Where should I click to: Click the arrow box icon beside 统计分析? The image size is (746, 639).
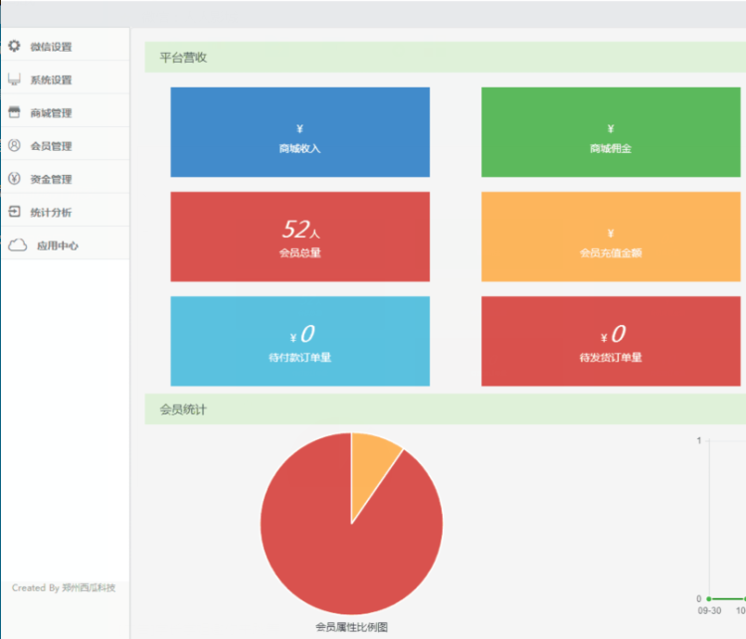pos(14,211)
